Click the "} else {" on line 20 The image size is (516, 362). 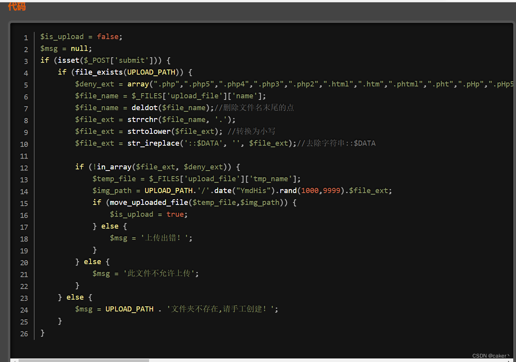(92, 262)
